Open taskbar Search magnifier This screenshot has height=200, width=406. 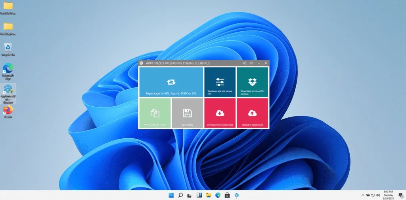[180, 195]
